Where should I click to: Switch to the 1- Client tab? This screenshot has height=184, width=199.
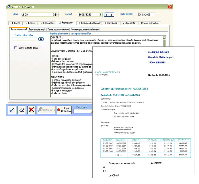click(x=15, y=23)
